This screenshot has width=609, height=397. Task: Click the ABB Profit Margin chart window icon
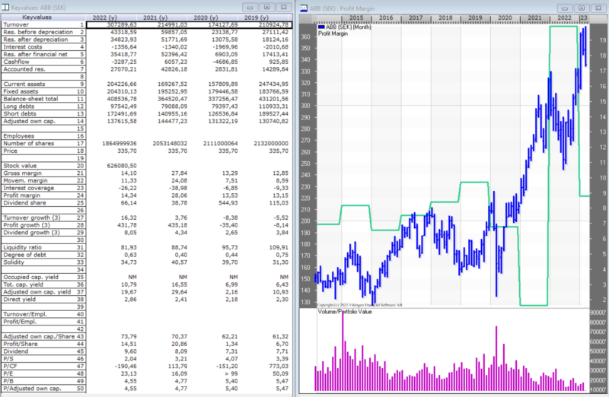coord(304,6)
